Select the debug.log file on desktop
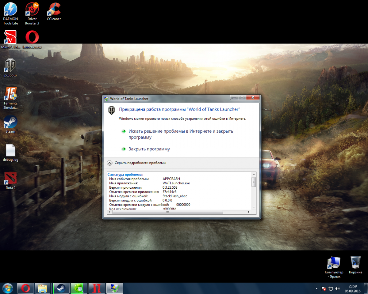 pyautogui.click(x=10, y=152)
